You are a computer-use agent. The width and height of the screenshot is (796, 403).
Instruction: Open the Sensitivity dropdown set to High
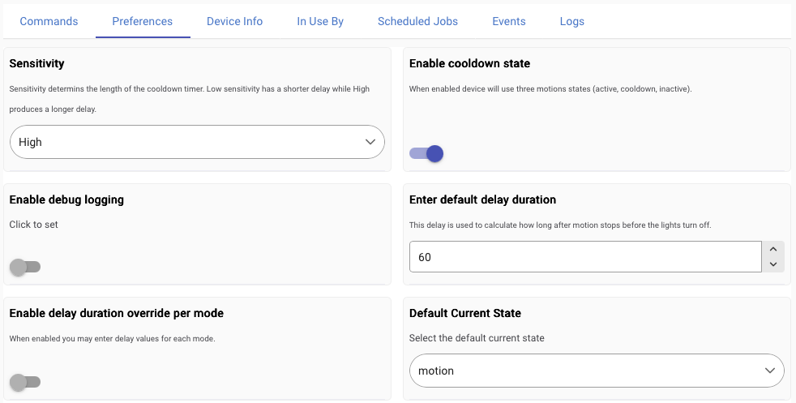coord(197,142)
